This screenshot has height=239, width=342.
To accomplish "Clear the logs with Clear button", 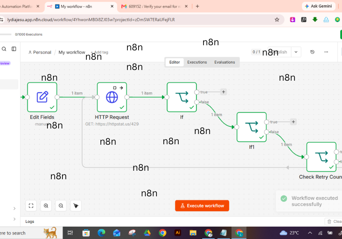I will [x=334, y=222].
